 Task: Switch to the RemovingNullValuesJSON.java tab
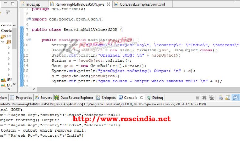[x=80, y=4]
